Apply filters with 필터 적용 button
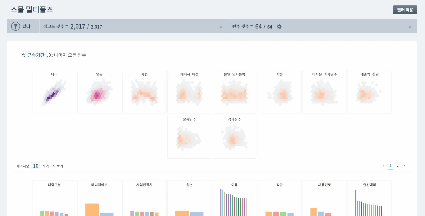The height and width of the screenshot is (216, 425). (405, 10)
